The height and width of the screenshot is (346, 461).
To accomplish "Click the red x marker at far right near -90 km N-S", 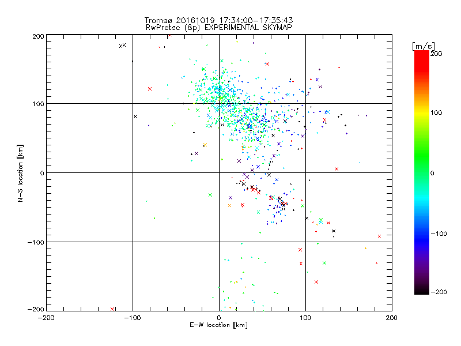I will pyautogui.click(x=379, y=236).
